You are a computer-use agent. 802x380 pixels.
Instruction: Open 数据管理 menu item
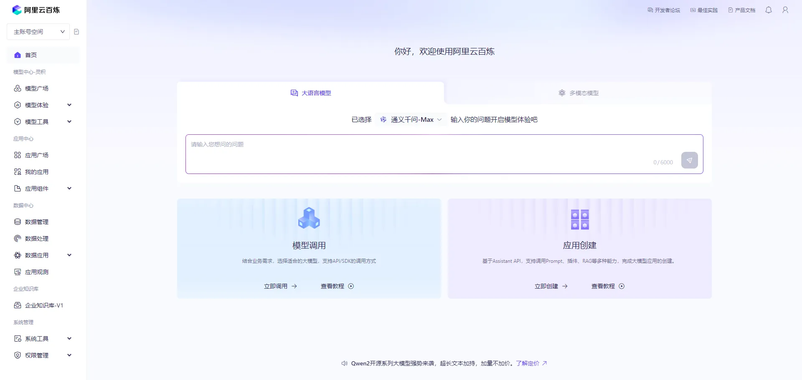click(x=43, y=222)
